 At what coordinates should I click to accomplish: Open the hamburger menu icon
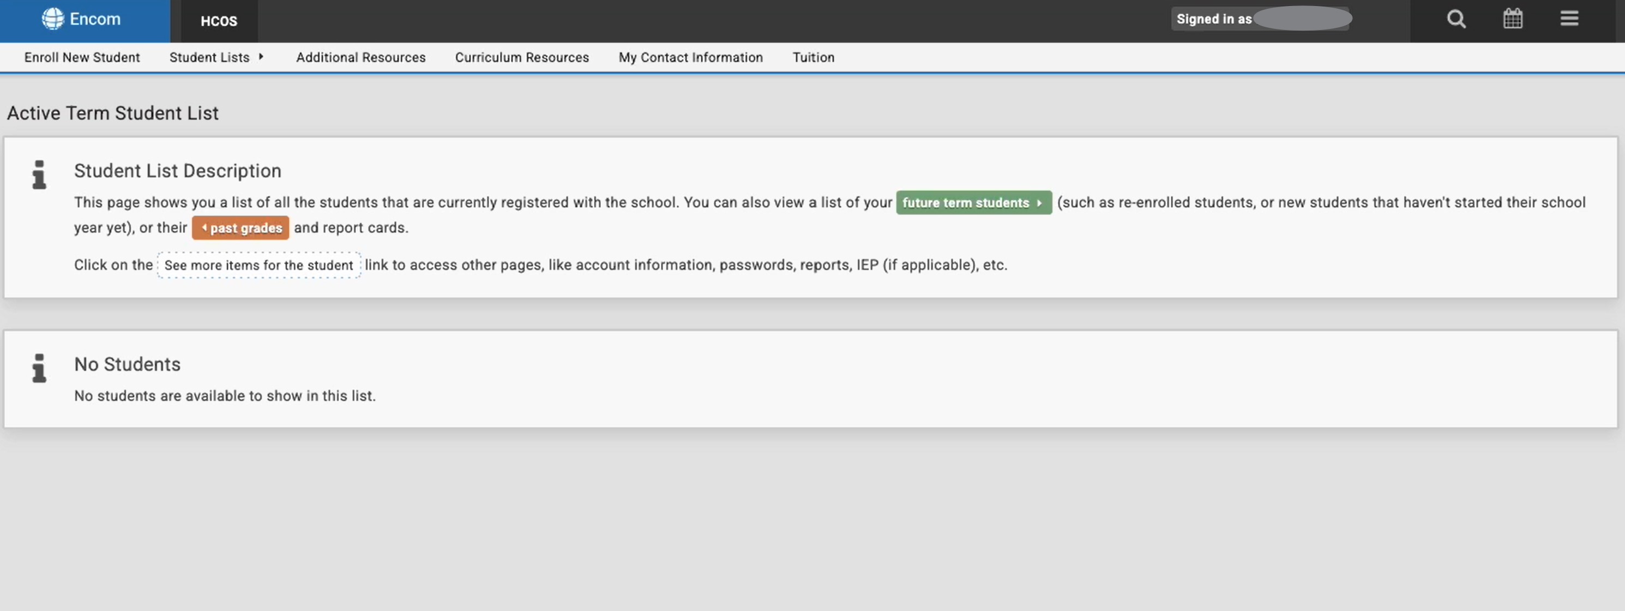pos(1569,19)
